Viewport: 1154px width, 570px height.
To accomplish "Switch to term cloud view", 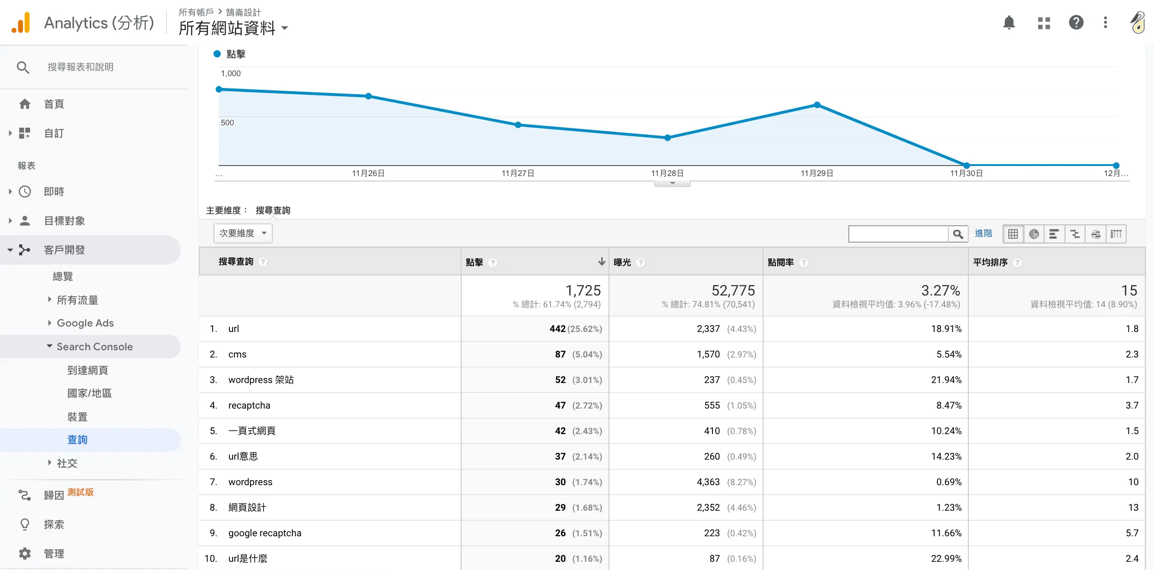I will pyautogui.click(x=1095, y=234).
